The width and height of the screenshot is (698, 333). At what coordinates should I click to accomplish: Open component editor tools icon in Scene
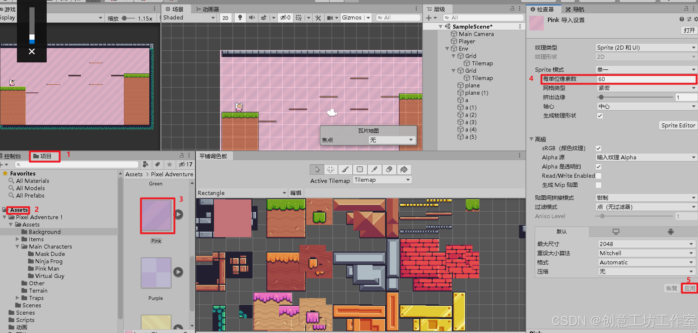click(318, 18)
